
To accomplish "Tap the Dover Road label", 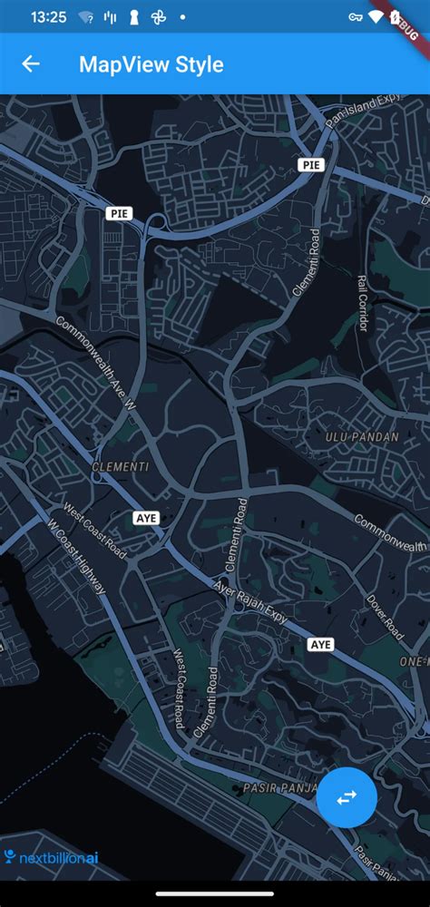I will (x=385, y=617).
